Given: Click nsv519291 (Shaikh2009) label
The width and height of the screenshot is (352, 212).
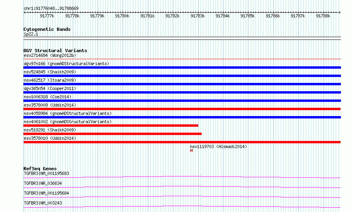Looking at the screenshot, I should pos(50,130).
